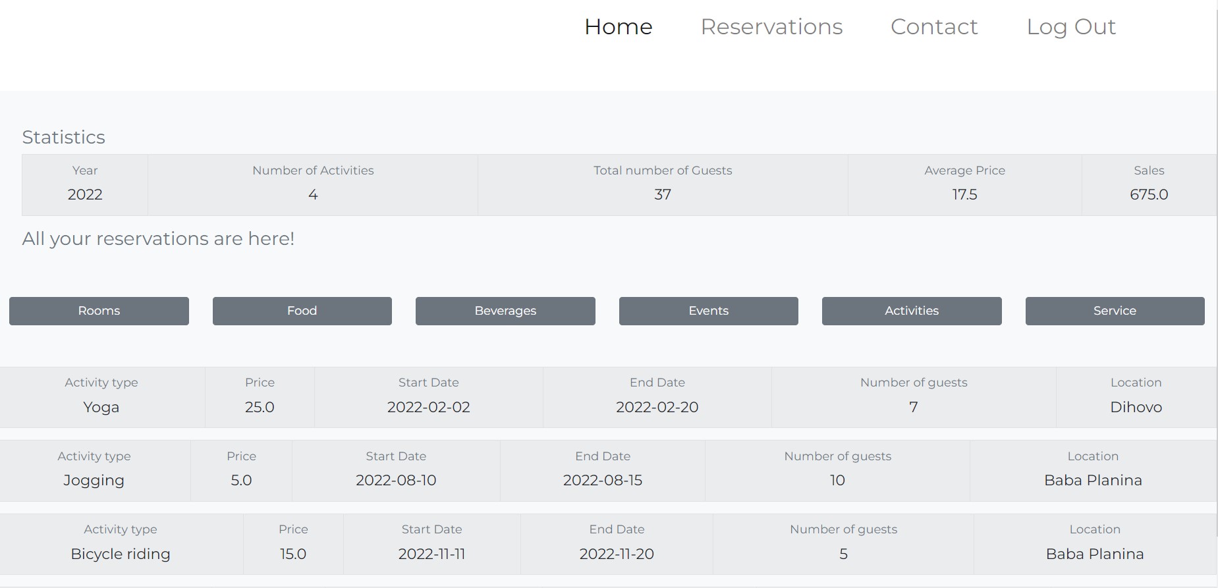Click the Sales value 675.0
Viewport: 1218px width, 588px height.
pyautogui.click(x=1148, y=194)
